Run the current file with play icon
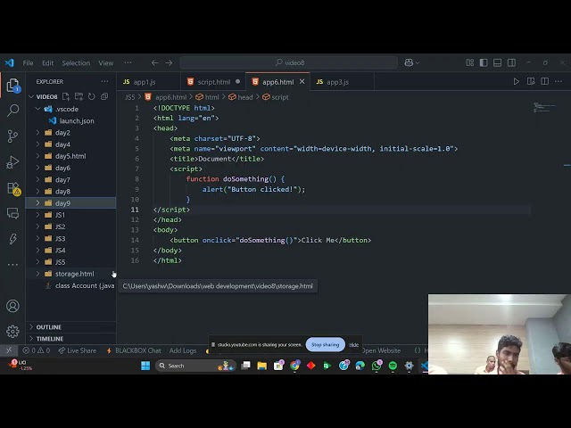The width and height of the screenshot is (571, 428). [516, 81]
